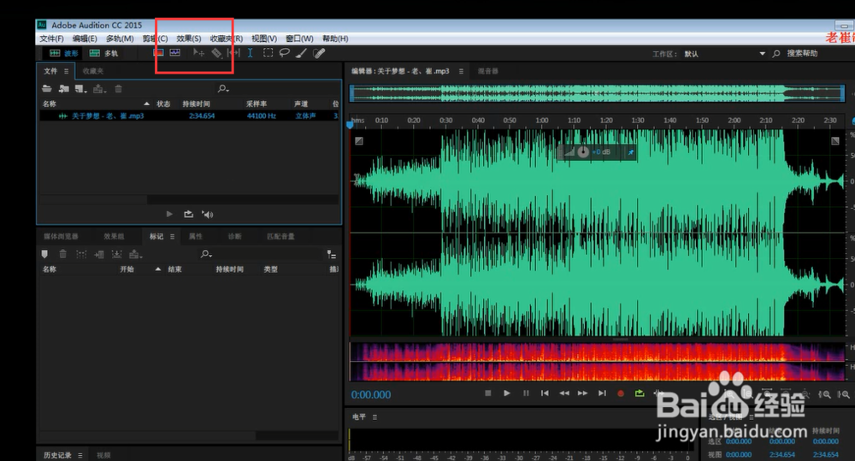Click the red Record button
This screenshot has height=461, width=855.
coord(621,393)
